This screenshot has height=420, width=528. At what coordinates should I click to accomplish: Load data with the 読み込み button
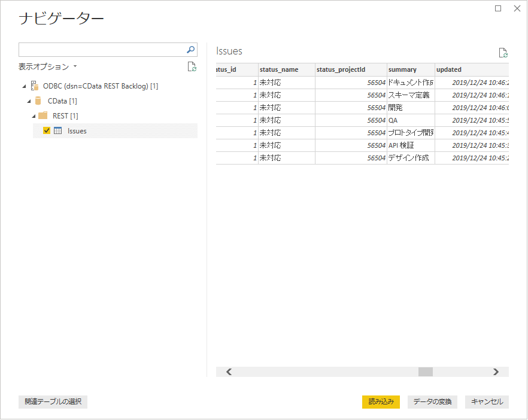[381, 401]
